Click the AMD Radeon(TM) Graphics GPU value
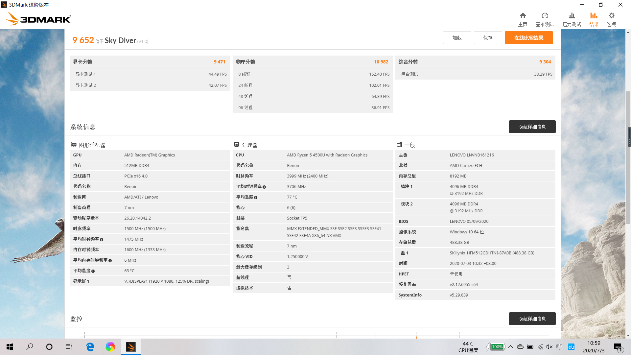Screen dimensions: 631x355 [x=150, y=155]
